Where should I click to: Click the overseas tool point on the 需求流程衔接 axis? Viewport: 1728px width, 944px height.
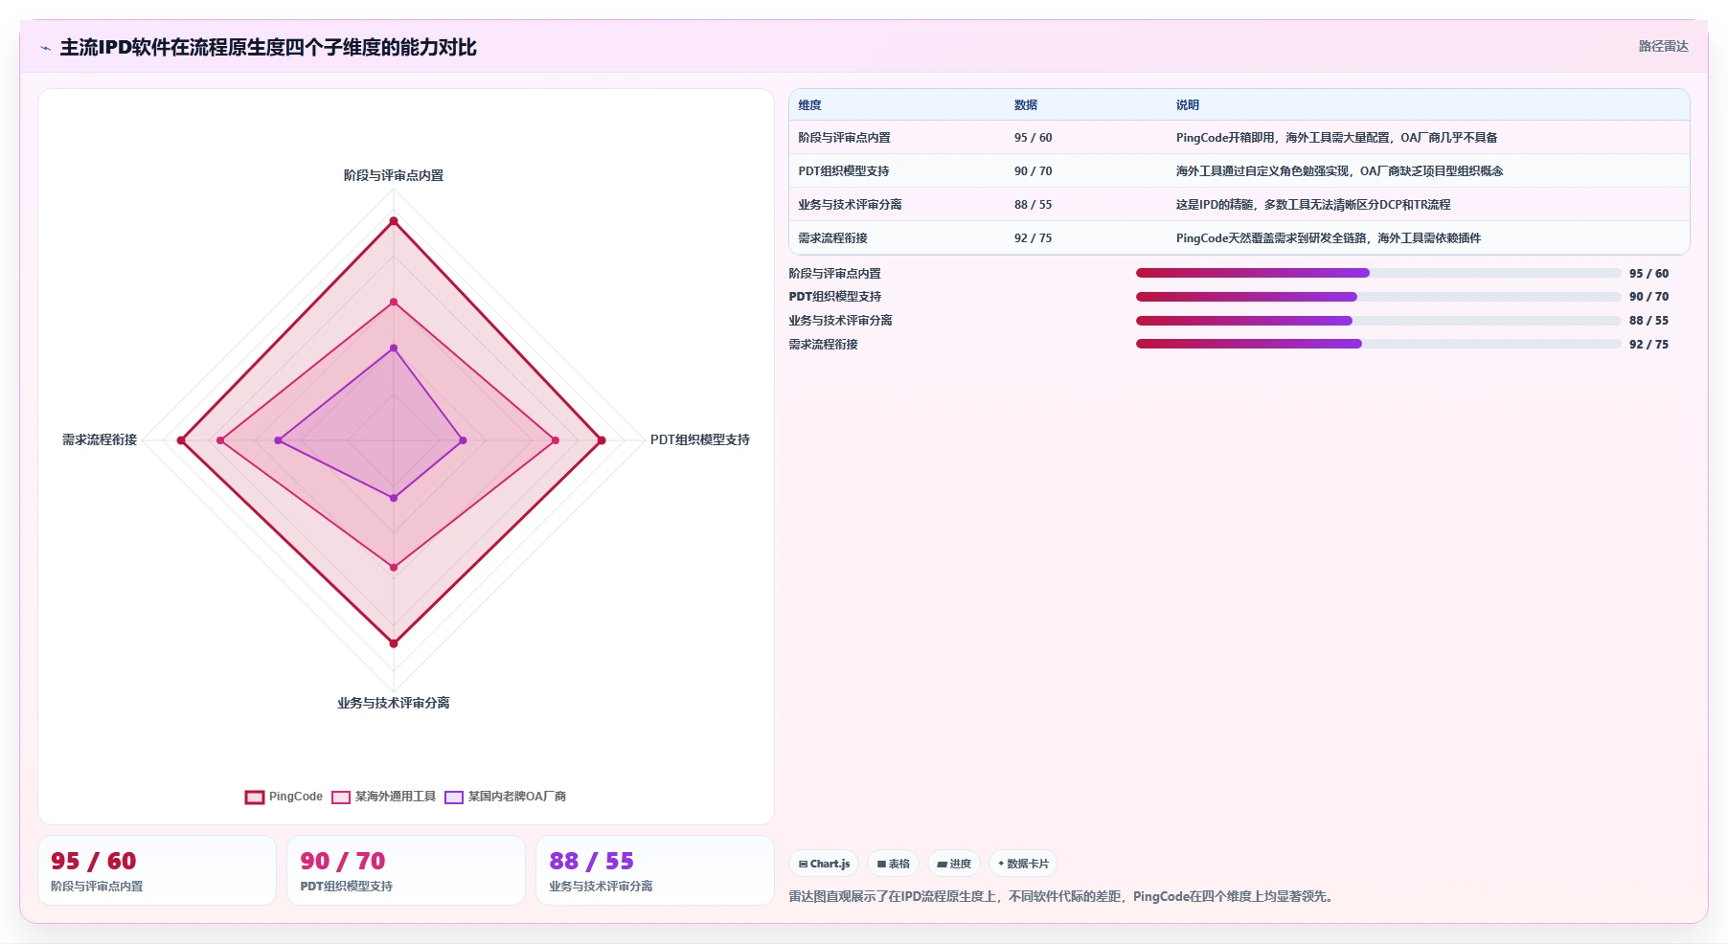point(220,440)
